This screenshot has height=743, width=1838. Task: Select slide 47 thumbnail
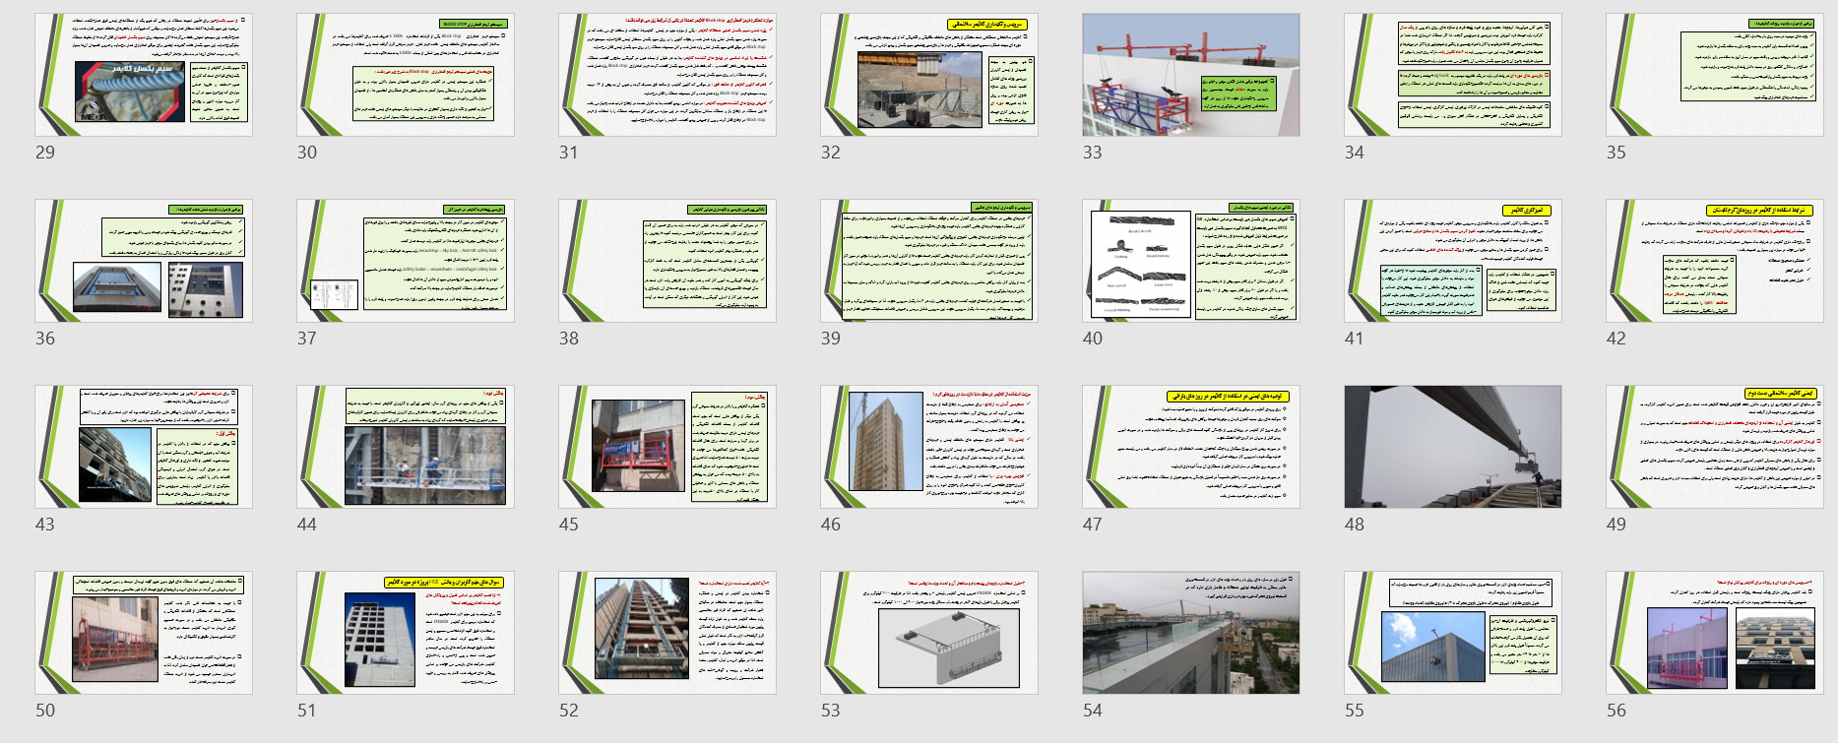point(1191,447)
